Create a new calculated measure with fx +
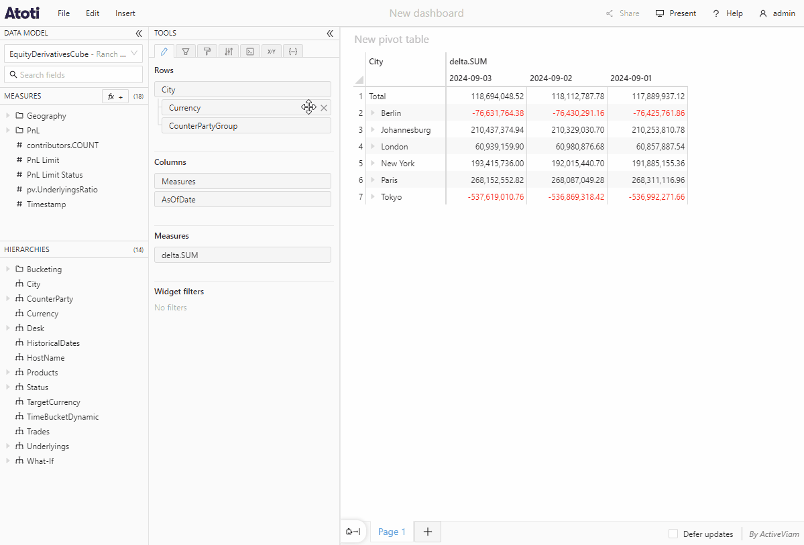The image size is (804, 545). [x=115, y=97]
